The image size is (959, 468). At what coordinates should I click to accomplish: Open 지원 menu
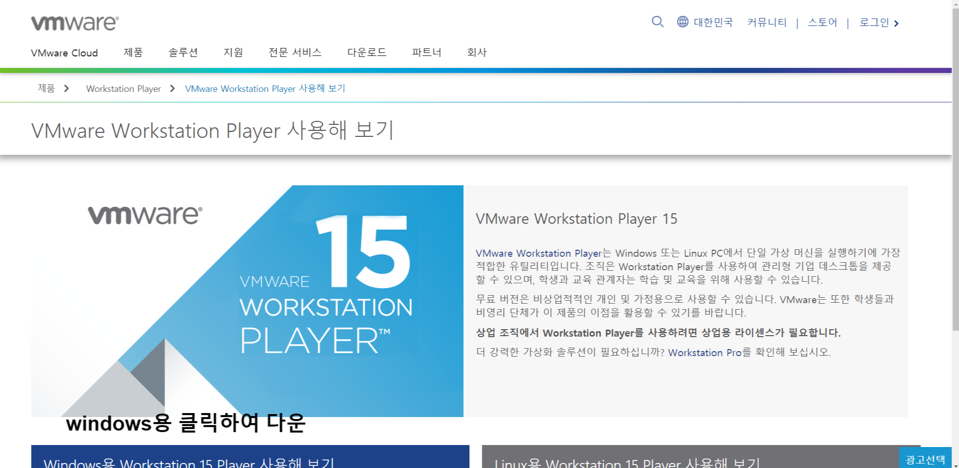pos(233,52)
